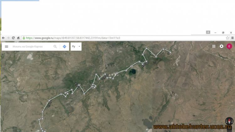Viewport: 235px width, 132px height.
Task: Open the Chrome menu at toolbar end
Action: [232, 38]
